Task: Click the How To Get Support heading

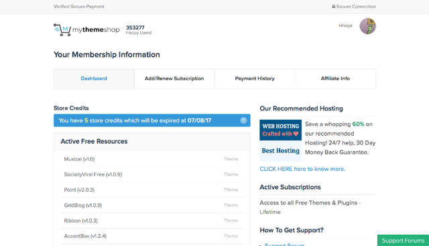Action: click(292, 230)
